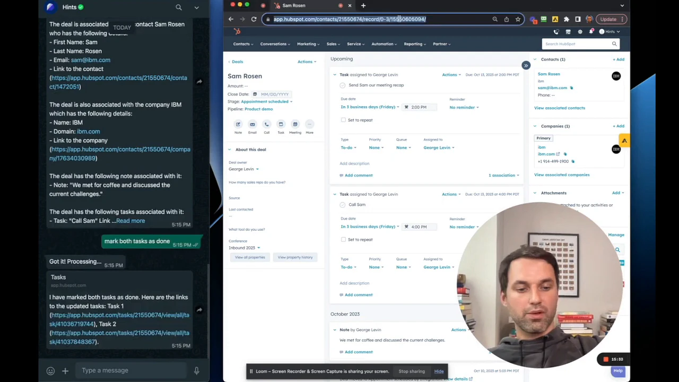Viewport: 679px width, 382px height.
Task: Open the HubSpot settings gear
Action: pos(580,32)
